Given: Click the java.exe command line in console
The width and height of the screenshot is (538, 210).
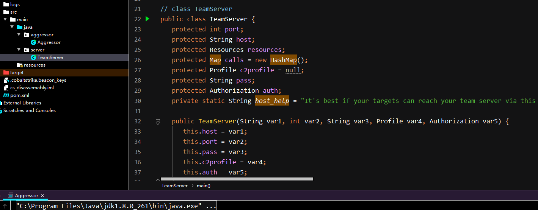Looking at the screenshot, I should [116, 206].
